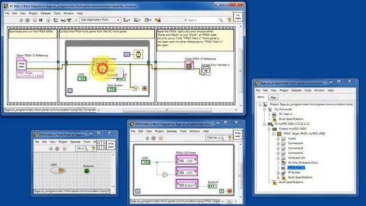
Task: Click Abort button in FPGA Block Diagram window
Action: [161, 138]
